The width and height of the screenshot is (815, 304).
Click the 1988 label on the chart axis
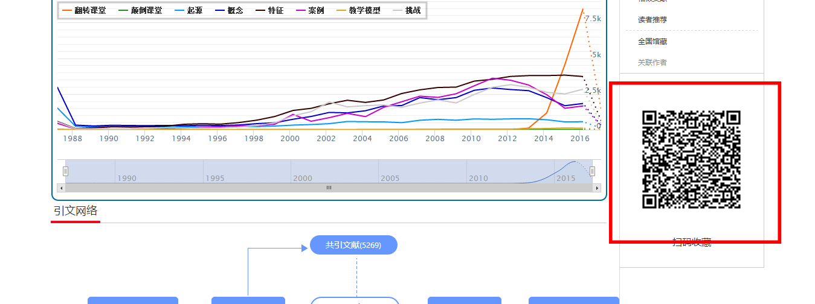72,138
